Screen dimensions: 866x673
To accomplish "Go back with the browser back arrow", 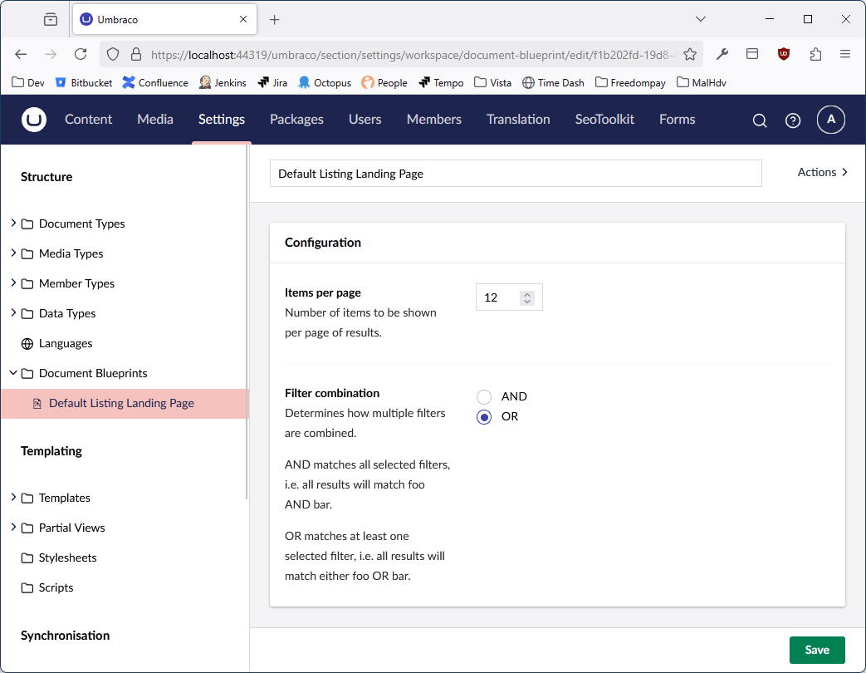I will 21,54.
